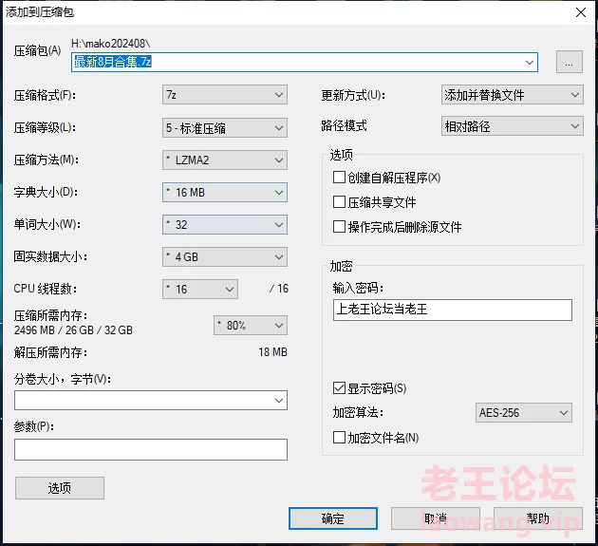598x546 pixels.
Task: Click the 解压所需内存 value 18 MB
Action: tap(272, 351)
